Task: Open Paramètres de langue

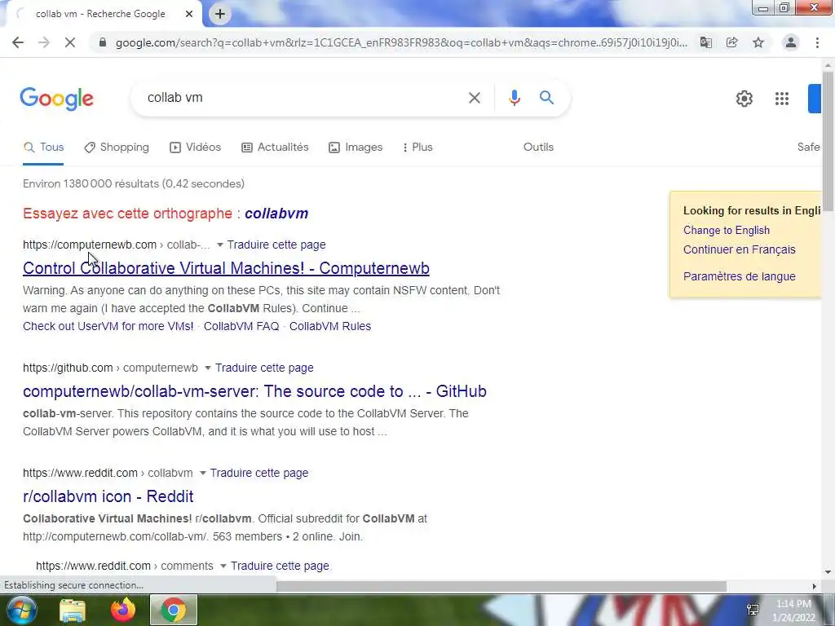Action: pos(739,277)
